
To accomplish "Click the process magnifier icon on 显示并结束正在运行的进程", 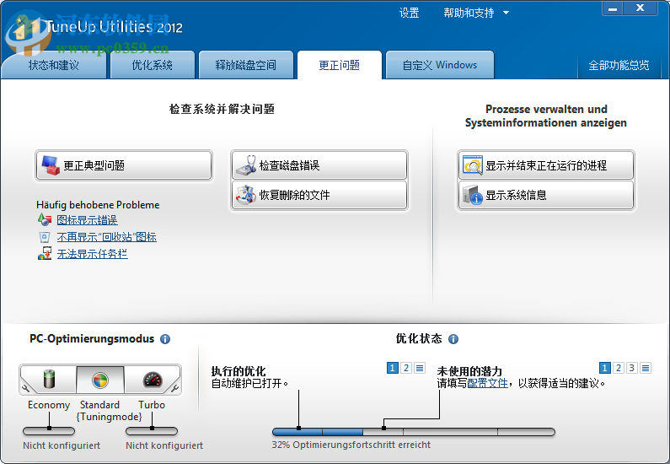I will (x=473, y=165).
